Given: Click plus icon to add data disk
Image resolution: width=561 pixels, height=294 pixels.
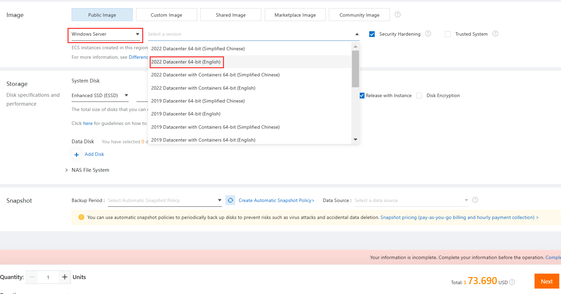Looking at the screenshot, I should coord(77,154).
